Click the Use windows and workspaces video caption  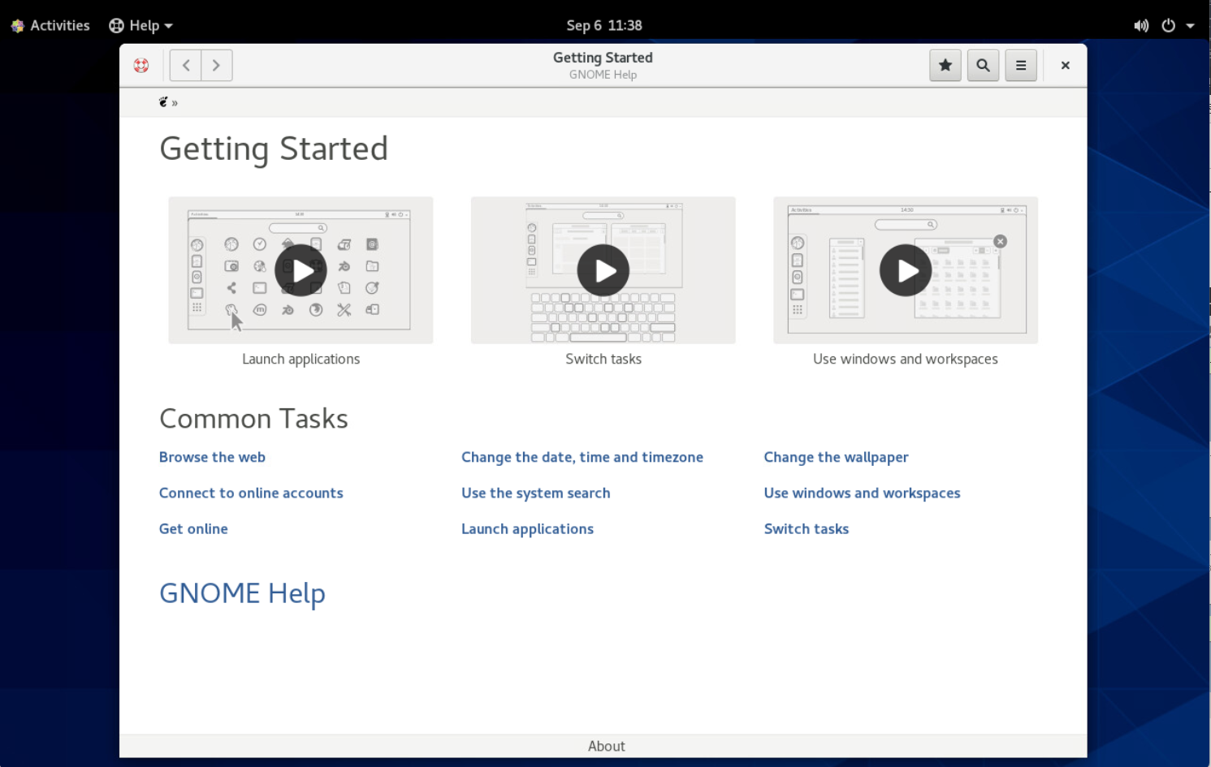pyautogui.click(x=906, y=359)
